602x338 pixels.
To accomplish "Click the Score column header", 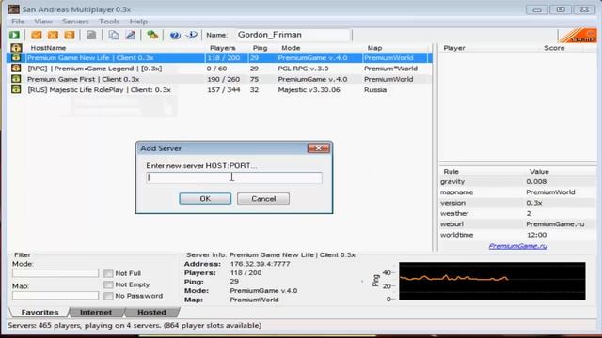I will click(554, 48).
